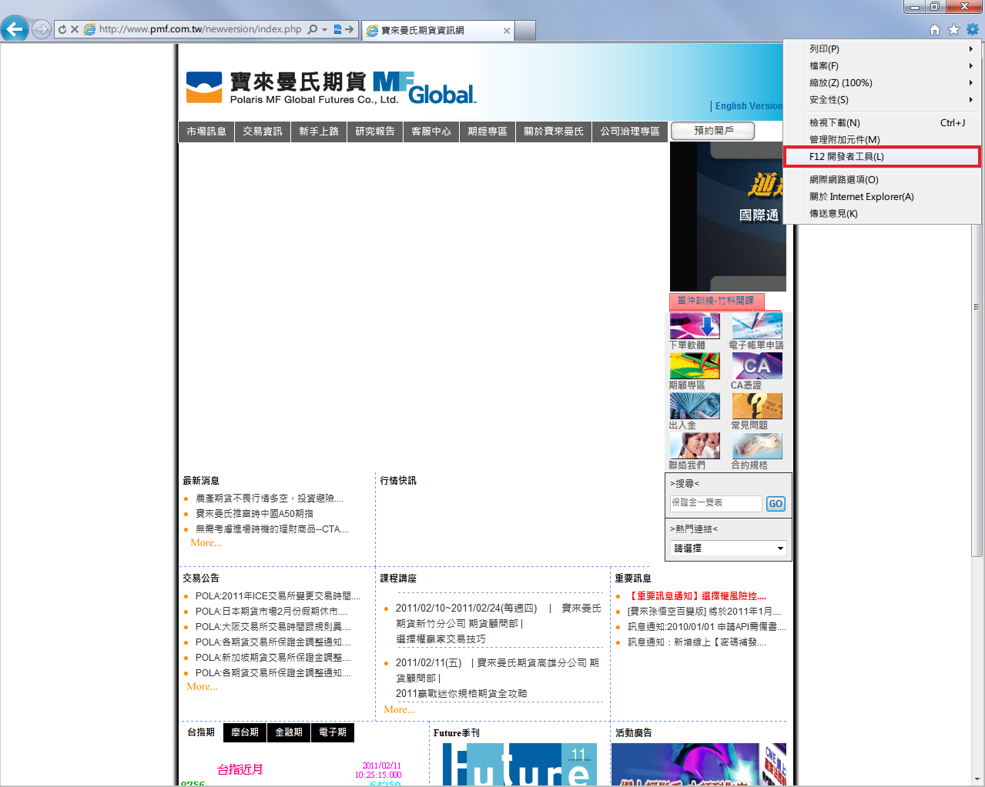Click the browser Back arrow button

[x=15, y=29]
